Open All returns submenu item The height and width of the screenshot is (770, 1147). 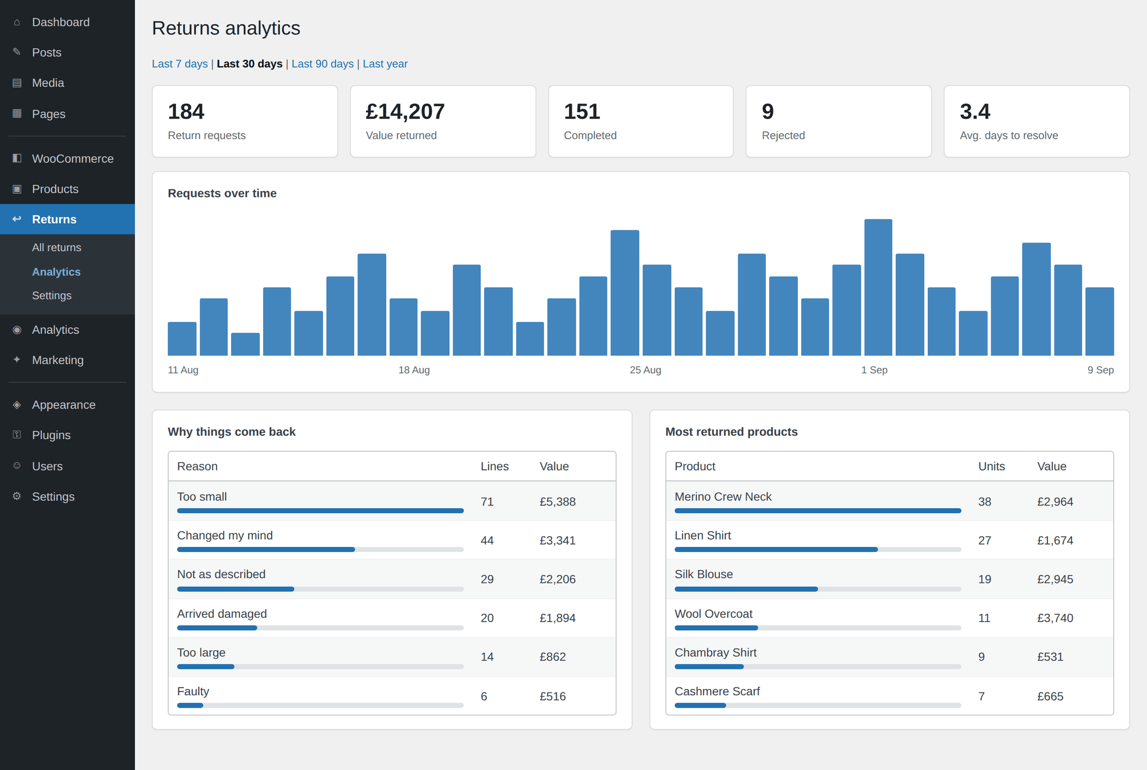click(x=57, y=247)
